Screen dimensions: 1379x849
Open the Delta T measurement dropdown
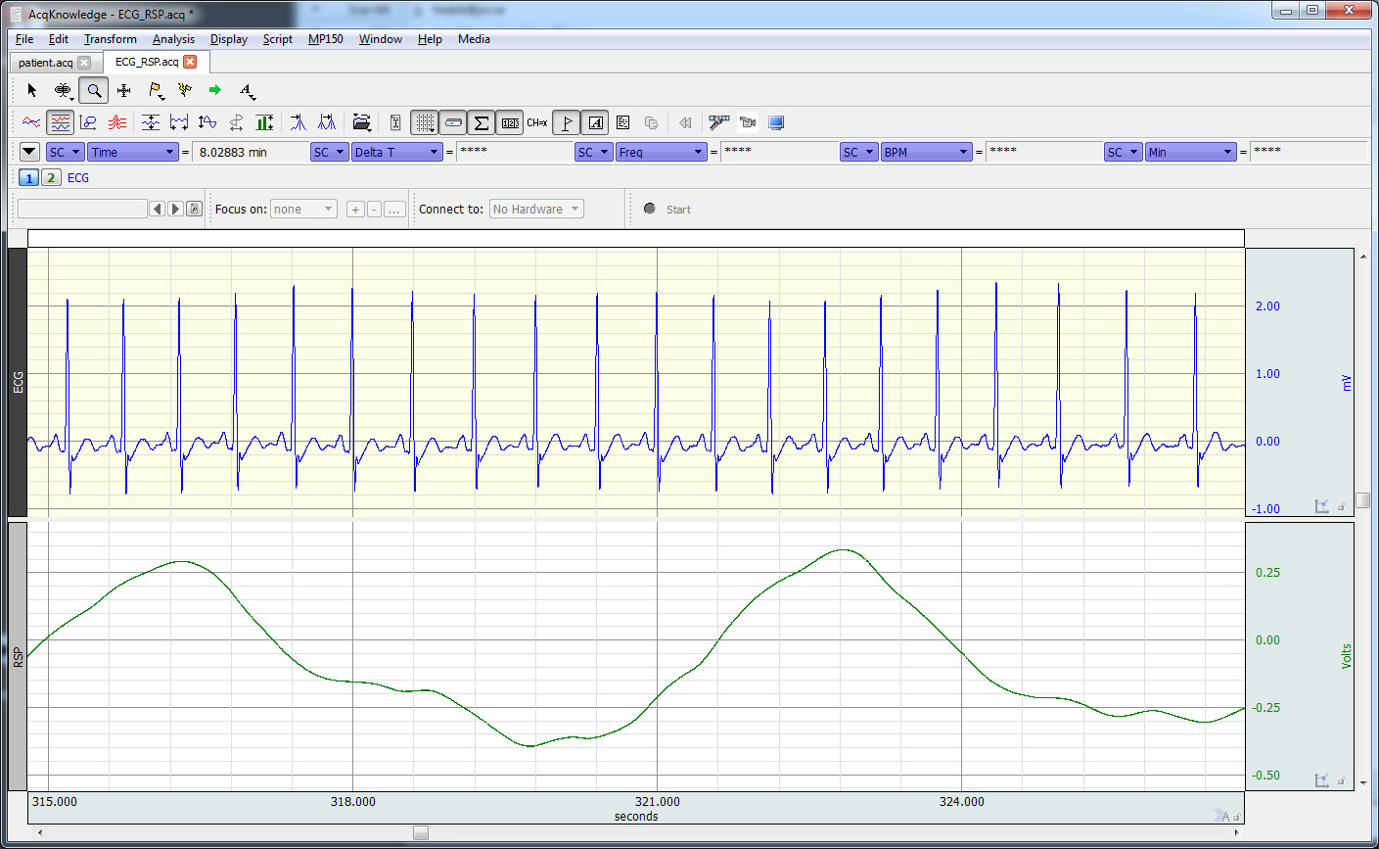click(x=397, y=152)
